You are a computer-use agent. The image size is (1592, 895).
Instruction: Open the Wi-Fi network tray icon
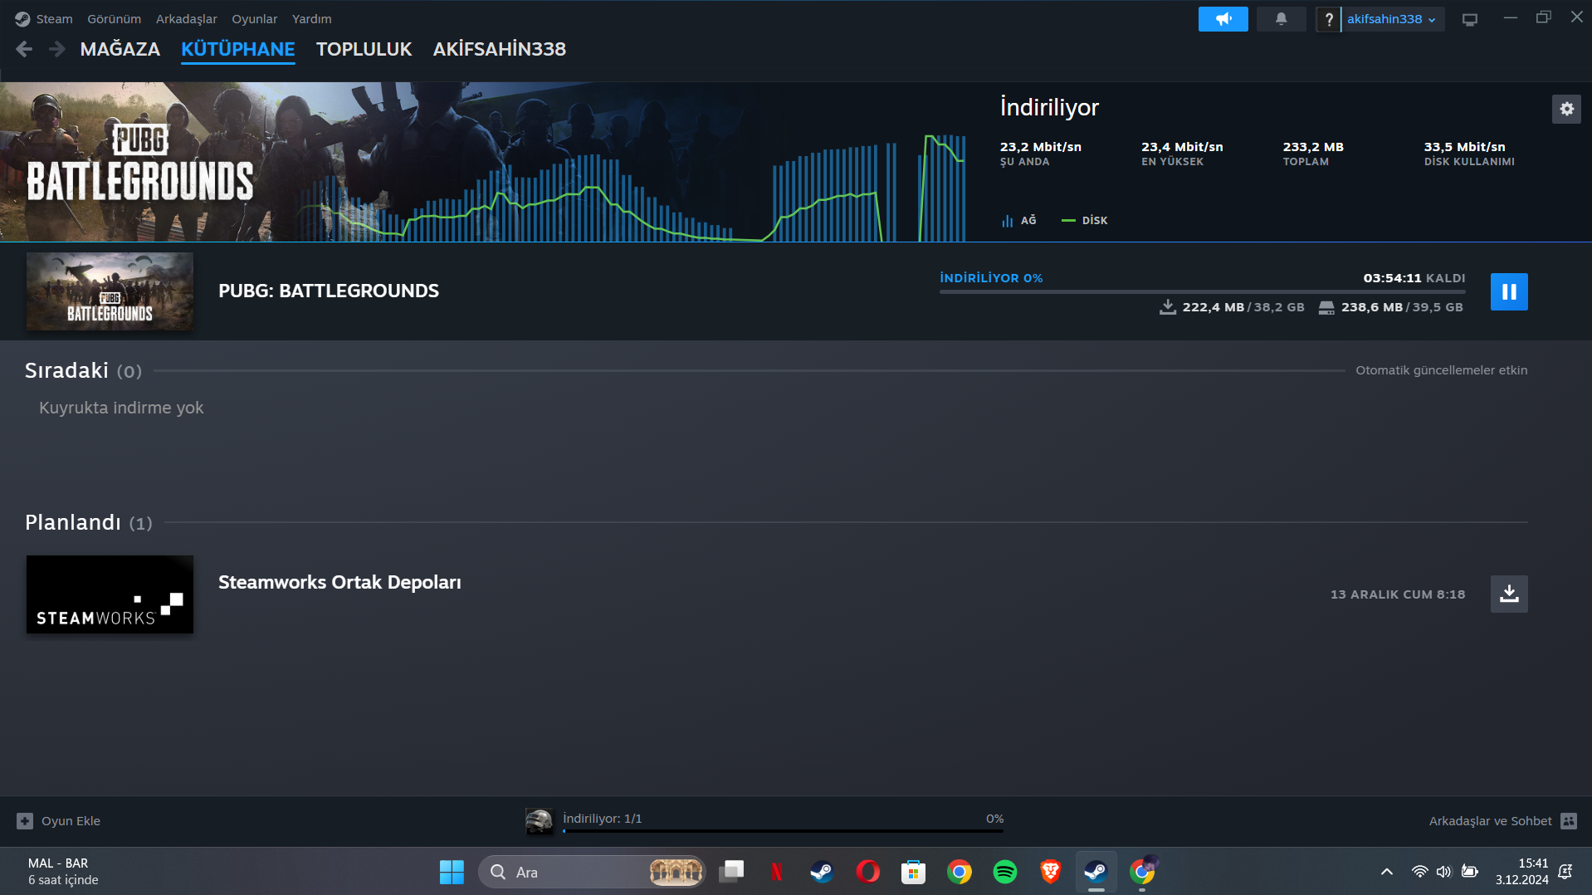pos(1419,872)
